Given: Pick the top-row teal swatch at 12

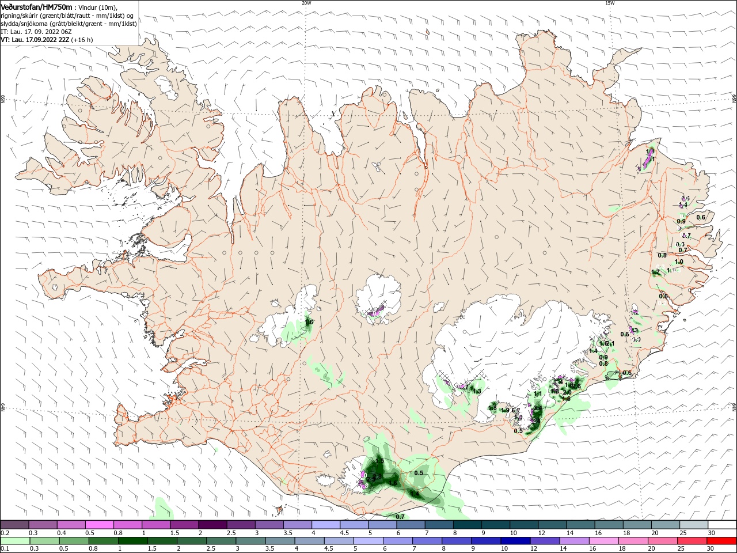Looking at the screenshot, I should 553,525.
